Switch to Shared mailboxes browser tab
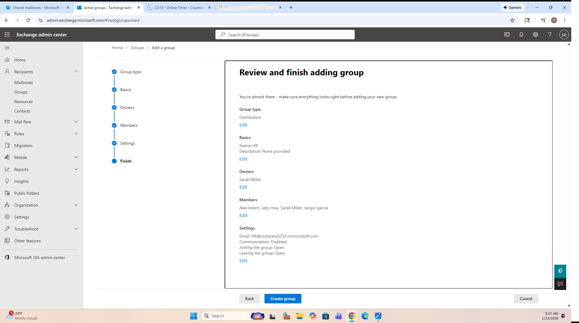 point(37,7)
